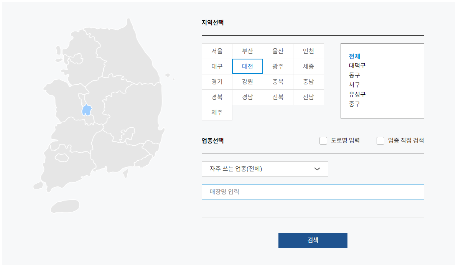Select 전남 region button
This screenshot has width=456, height=265.
pyautogui.click(x=309, y=97)
